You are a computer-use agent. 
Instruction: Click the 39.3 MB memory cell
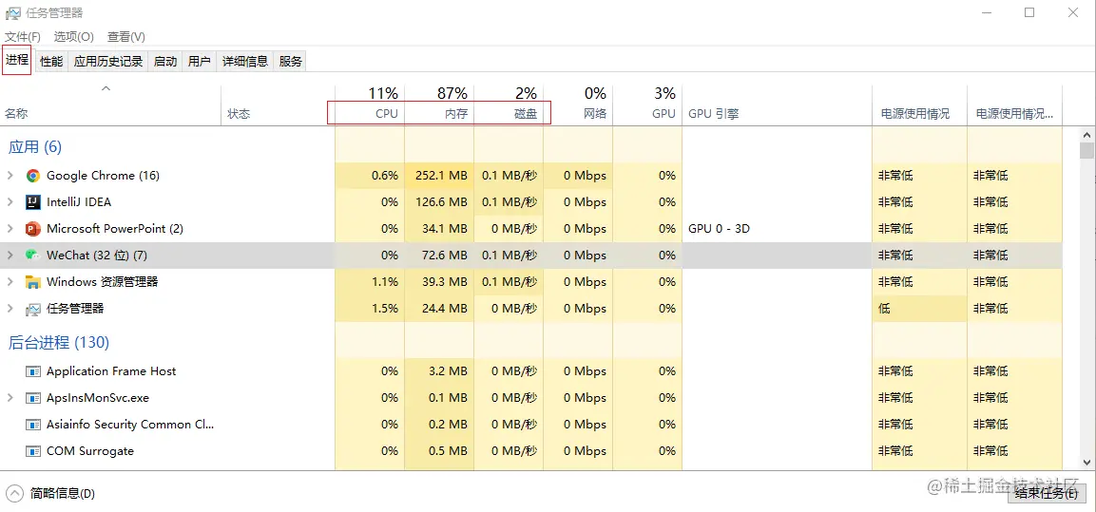coord(439,281)
